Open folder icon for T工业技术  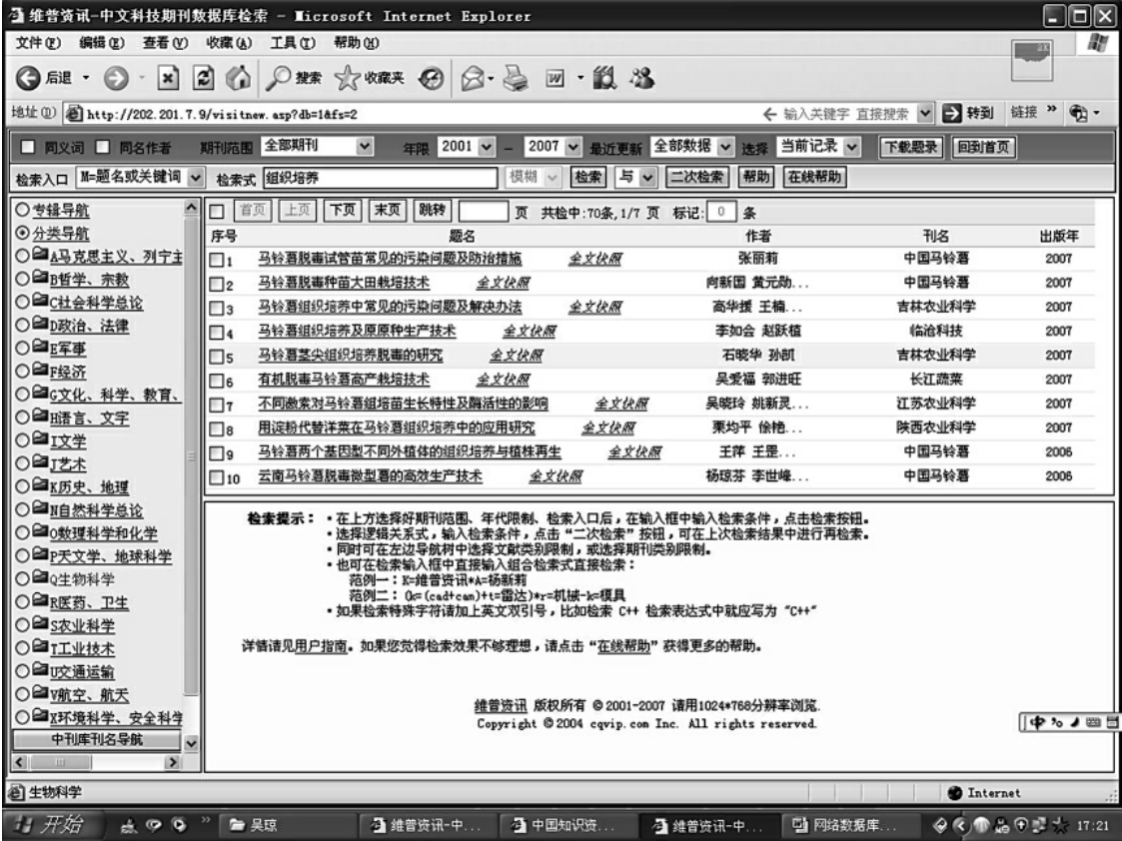pos(40,647)
